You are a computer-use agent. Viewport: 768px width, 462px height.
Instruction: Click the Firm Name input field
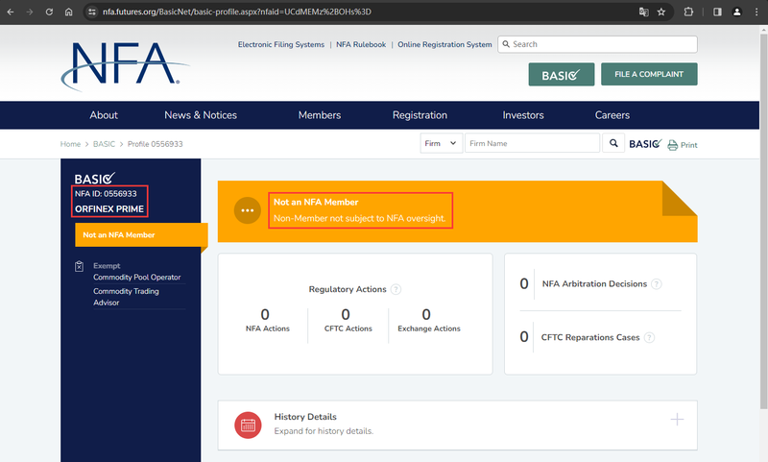click(x=532, y=144)
